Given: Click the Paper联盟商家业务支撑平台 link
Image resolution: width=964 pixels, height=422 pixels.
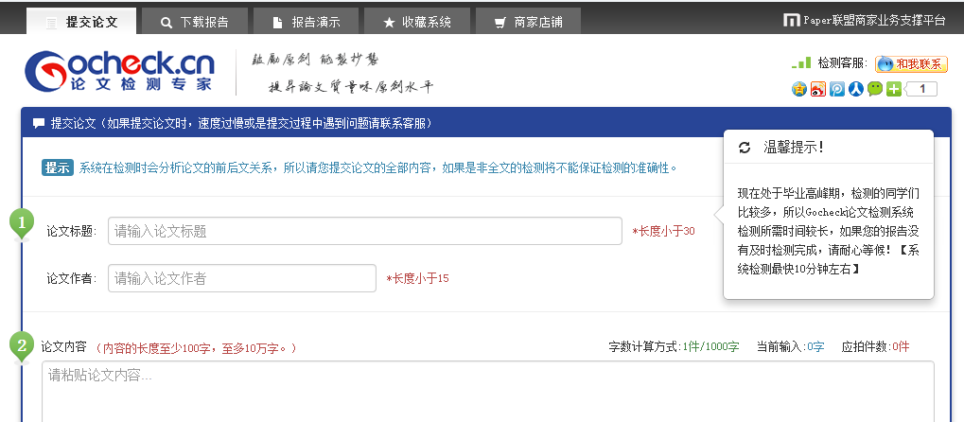Looking at the screenshot, I should [864, 20].
